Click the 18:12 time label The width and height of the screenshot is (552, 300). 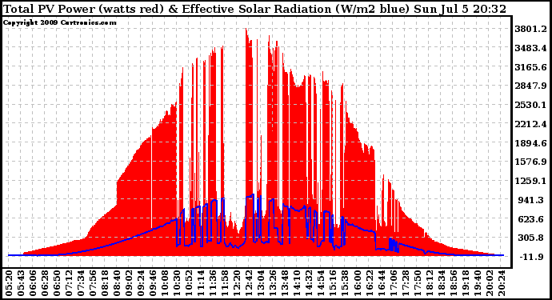point(429,283)
